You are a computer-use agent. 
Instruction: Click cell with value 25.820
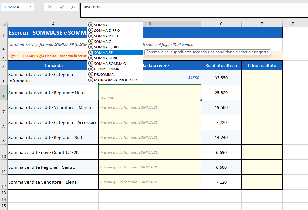click(x=221, y=93)
